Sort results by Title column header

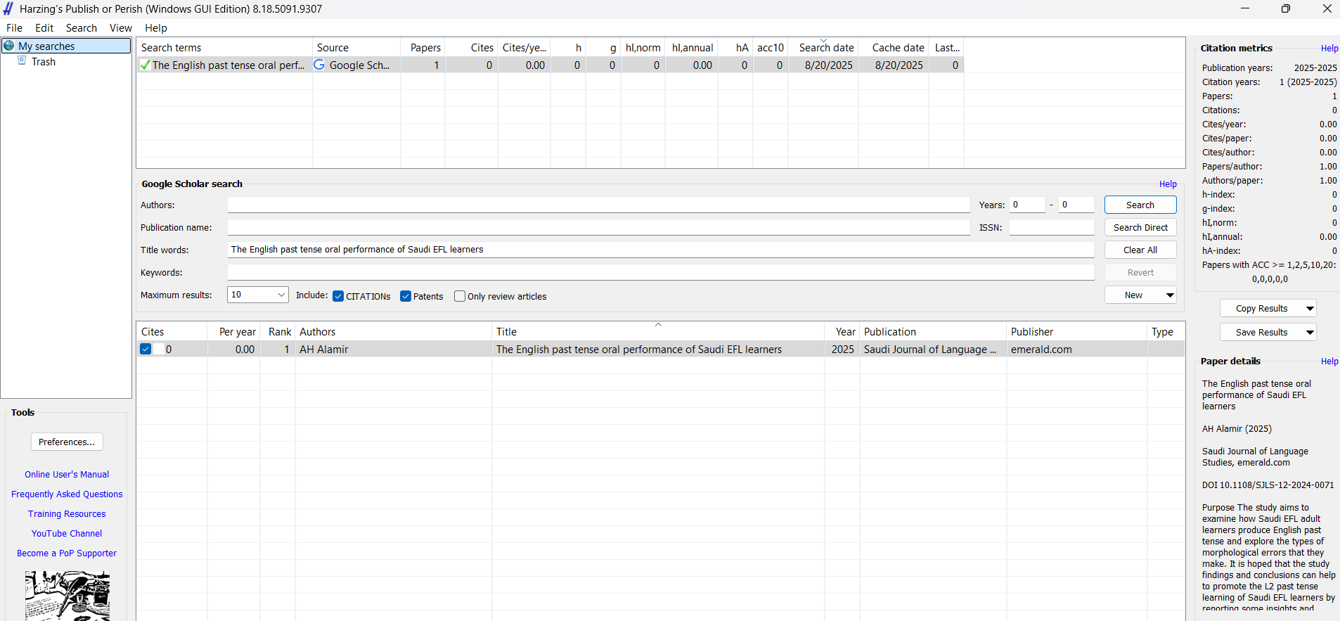pos(658,332)
